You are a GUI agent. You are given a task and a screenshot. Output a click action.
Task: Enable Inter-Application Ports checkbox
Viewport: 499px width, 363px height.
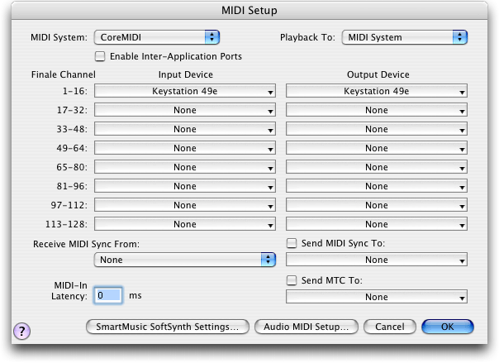click(100, 56)
